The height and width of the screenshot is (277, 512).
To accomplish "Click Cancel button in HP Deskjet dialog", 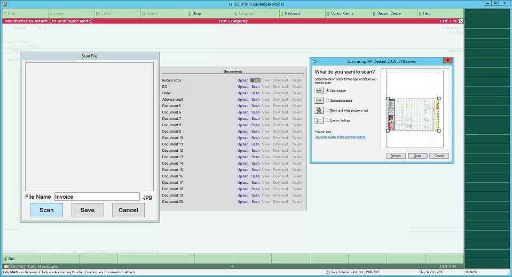I will [x=439, y=156].
